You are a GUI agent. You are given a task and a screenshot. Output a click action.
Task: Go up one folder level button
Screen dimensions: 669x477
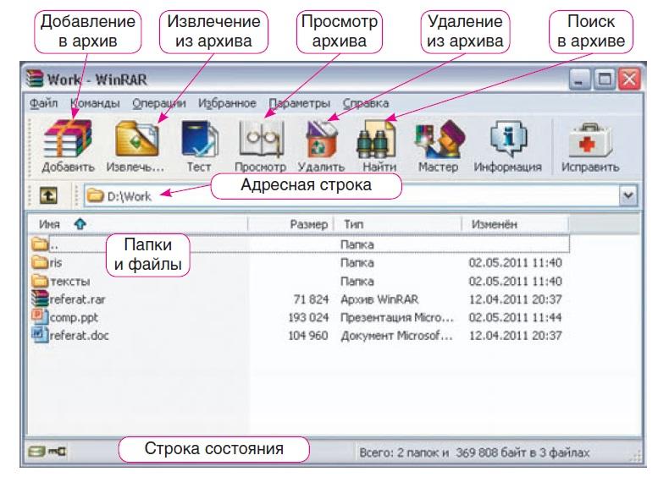coord(48,195)
